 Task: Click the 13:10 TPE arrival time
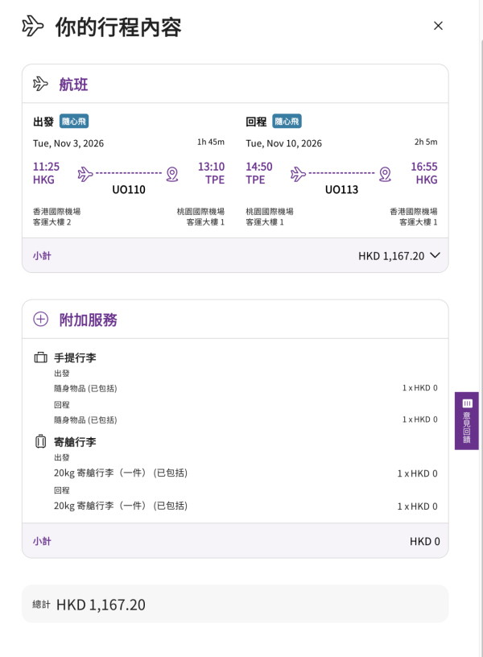click(211, 173)
